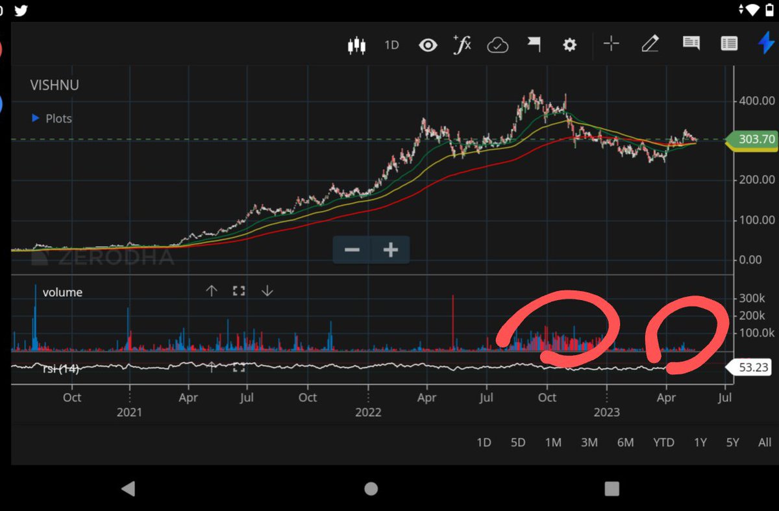Open the flag bookmark tool

[534, 44]
